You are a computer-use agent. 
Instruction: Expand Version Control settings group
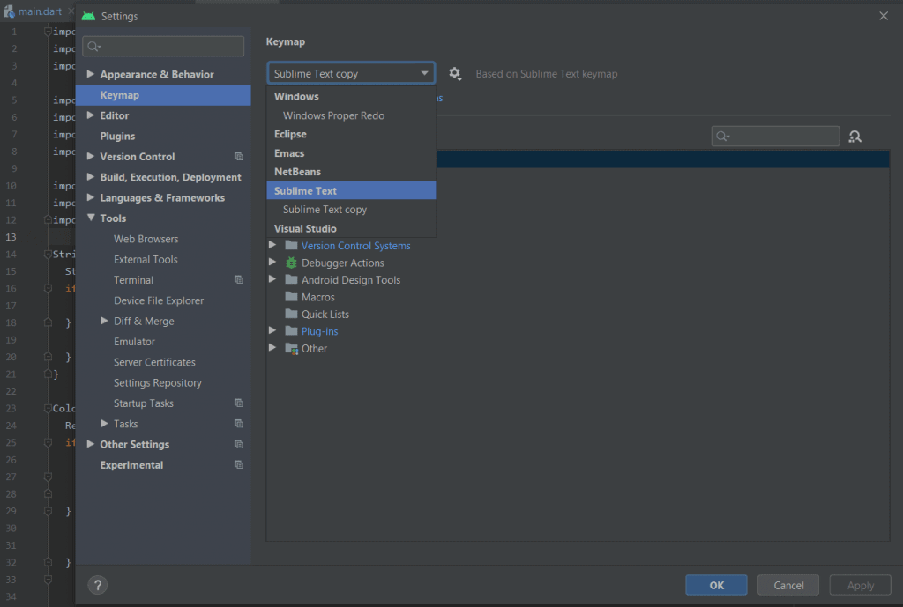pyautogui.click(x=91, y=157)
